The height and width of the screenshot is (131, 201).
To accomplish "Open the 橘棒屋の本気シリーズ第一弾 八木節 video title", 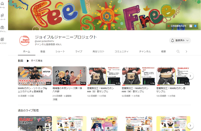I will pyautogui.click(x=69, y=90).
